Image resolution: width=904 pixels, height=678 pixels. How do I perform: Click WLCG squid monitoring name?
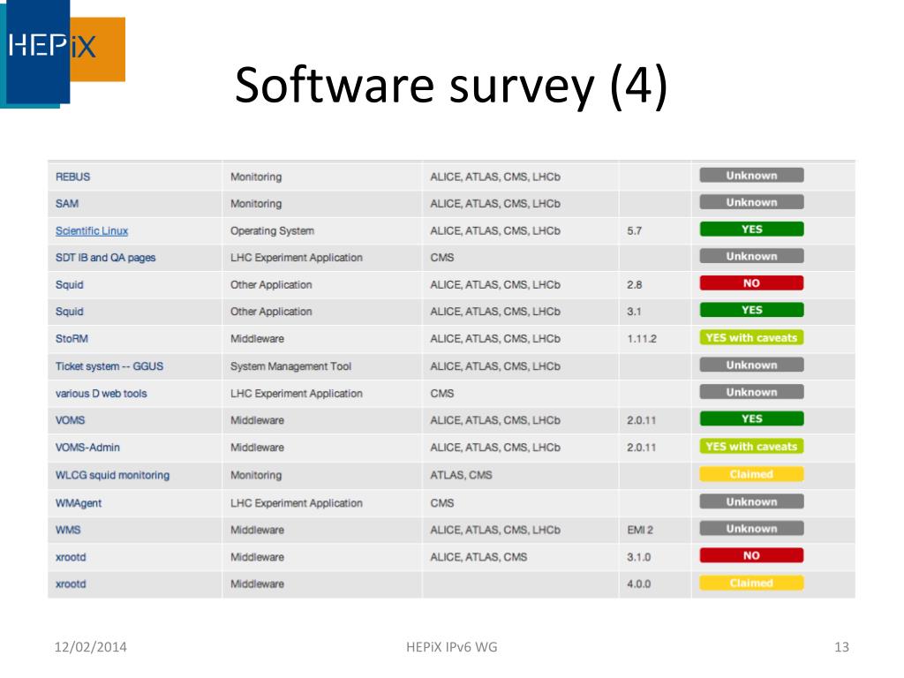pyautogui.click(x=112, y=475)
